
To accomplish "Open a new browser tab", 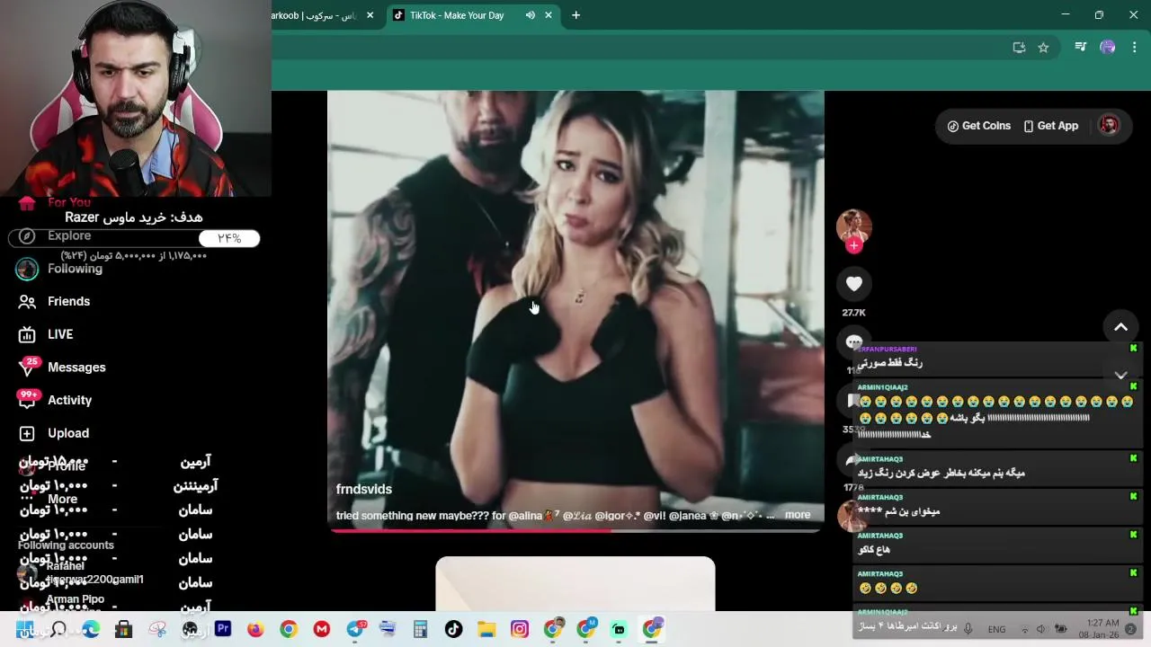I will point(575,15).
